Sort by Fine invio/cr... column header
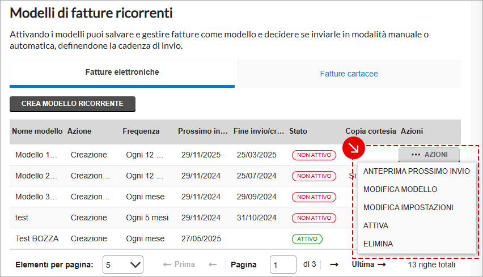 [259, 131]
